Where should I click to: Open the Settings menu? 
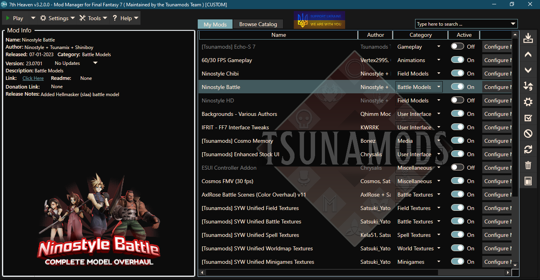tap(57, 18)
